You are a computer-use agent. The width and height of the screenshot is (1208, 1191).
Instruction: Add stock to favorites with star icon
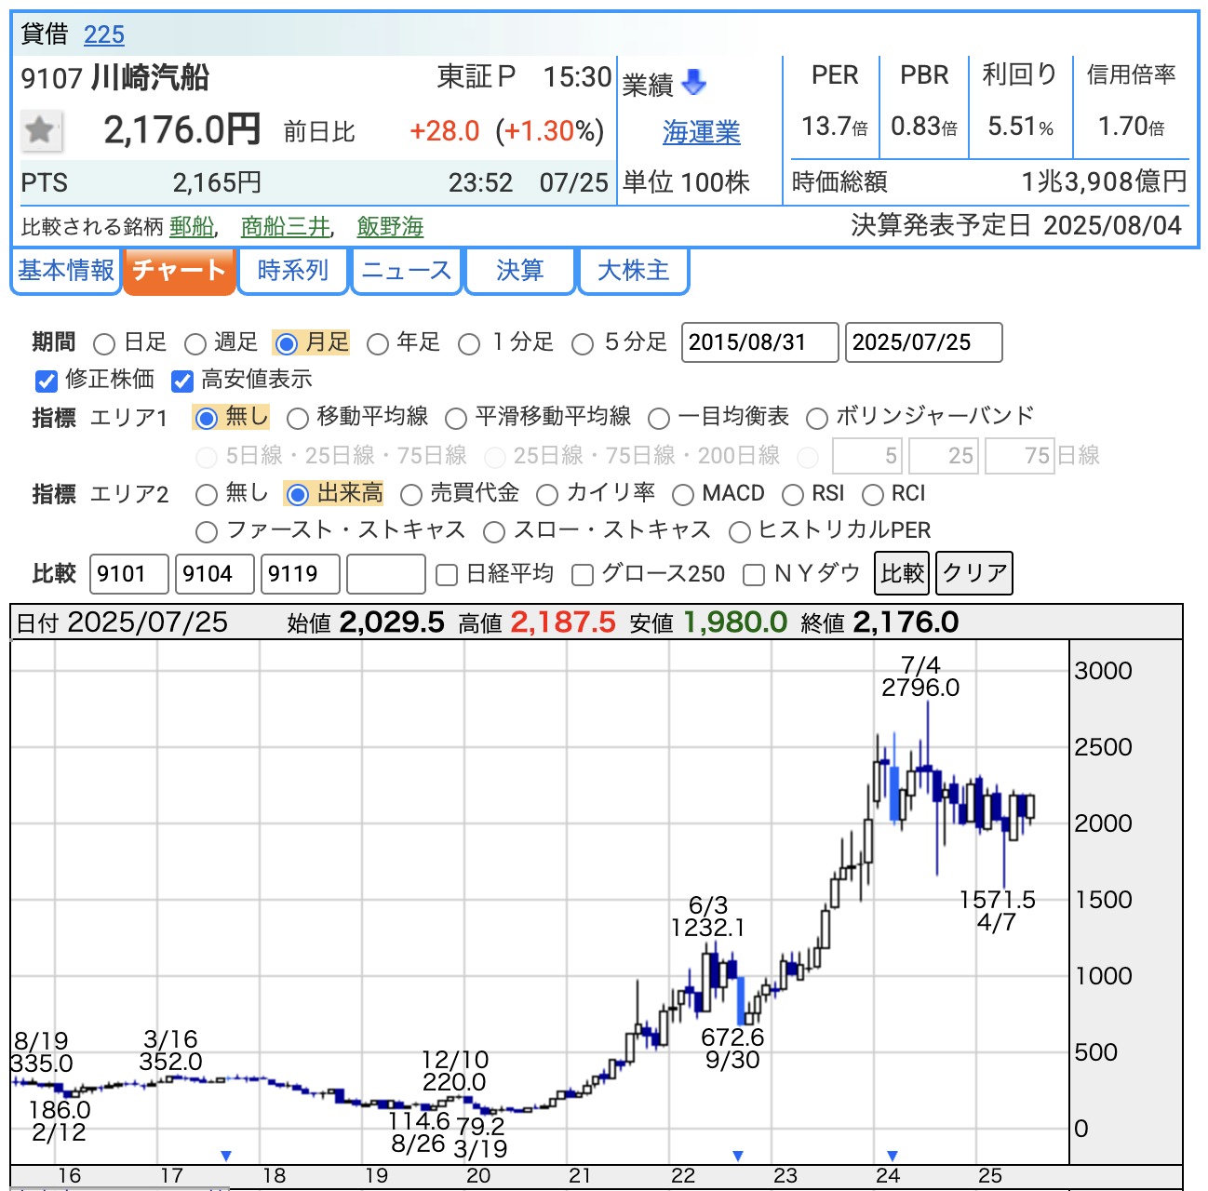41,130
